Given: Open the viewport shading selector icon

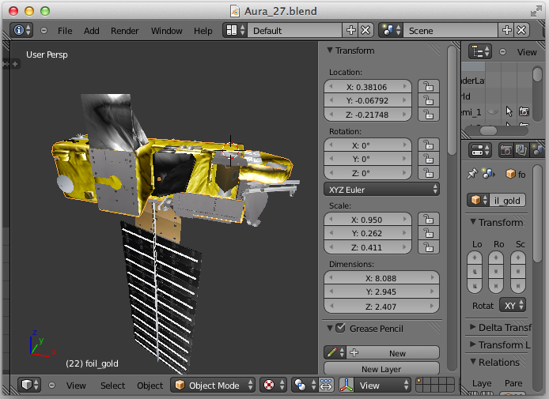Looking at the screenshot, I should coord(269,386).
